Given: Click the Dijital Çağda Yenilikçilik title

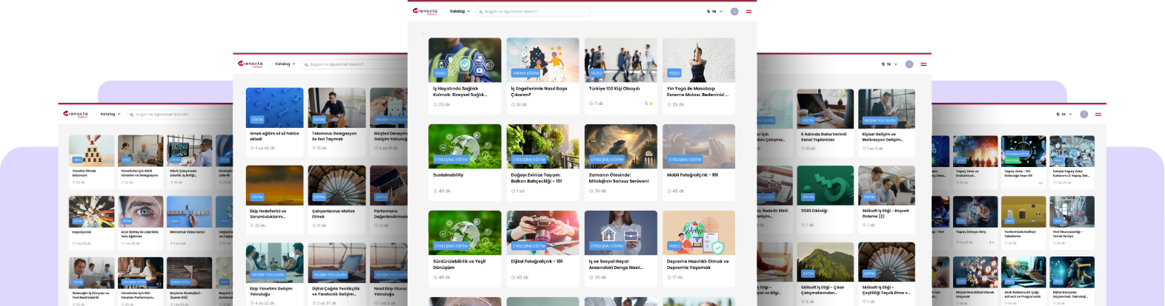Looking at the screenshot, I should coord(336,291).
